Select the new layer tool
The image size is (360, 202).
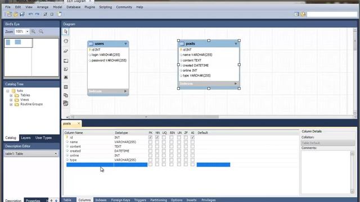pos(66,61)
